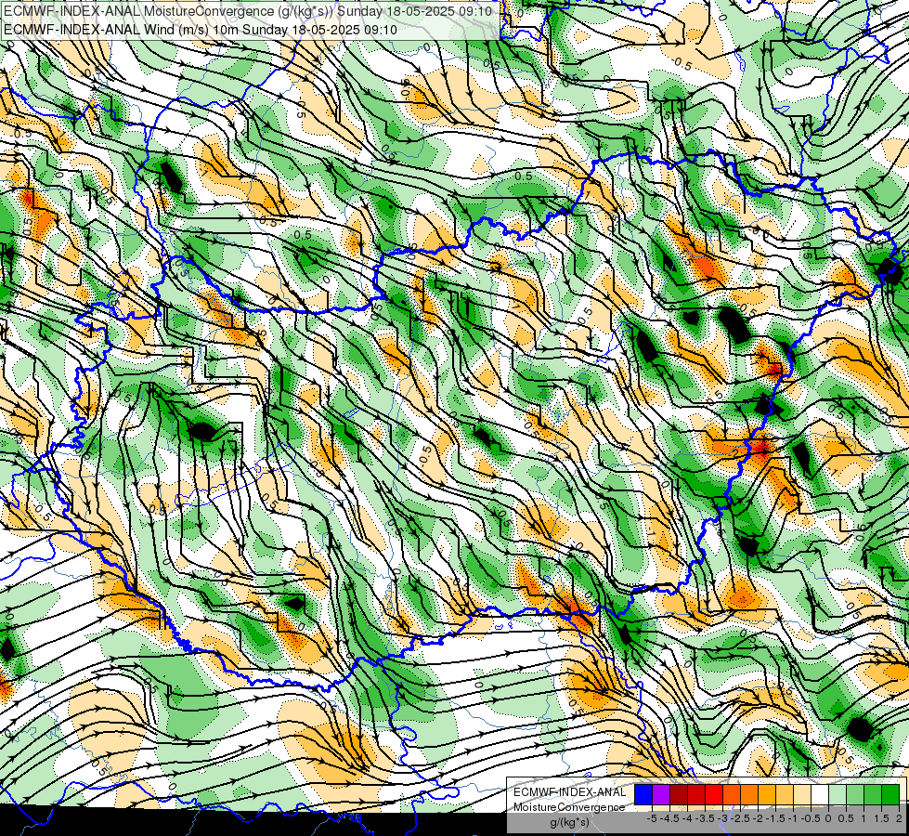Click the legend tick label -5

coord(652,818)
